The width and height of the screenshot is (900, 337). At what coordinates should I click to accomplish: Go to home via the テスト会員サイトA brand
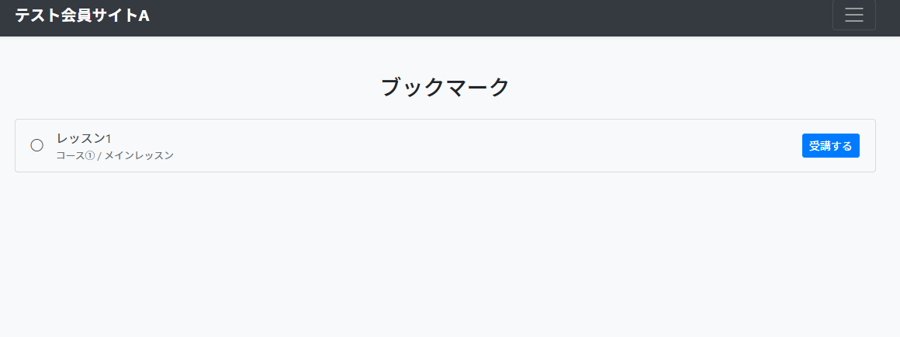click(x=82, y=15)
